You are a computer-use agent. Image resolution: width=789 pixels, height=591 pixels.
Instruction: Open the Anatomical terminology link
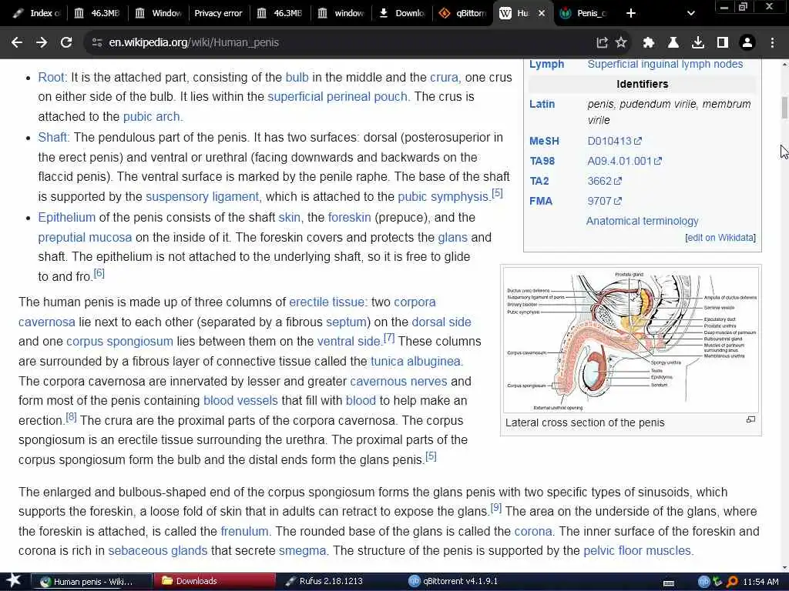tap(642, 221)
